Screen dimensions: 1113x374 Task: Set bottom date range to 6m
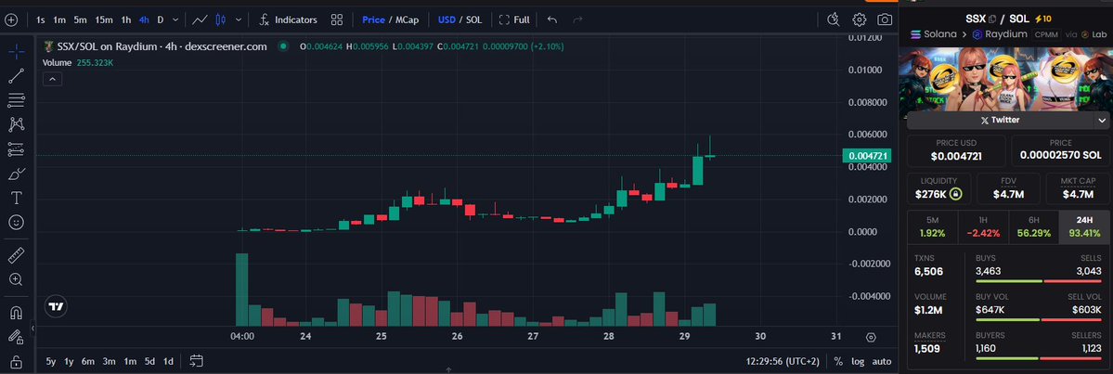click(88, 361)
